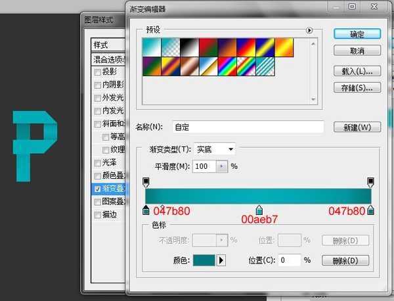The width and height of the screenshot is (394, 301).
Task: Enable the 投影 (Drop Shadow) checkbox
Action: (x=98, y=72)
